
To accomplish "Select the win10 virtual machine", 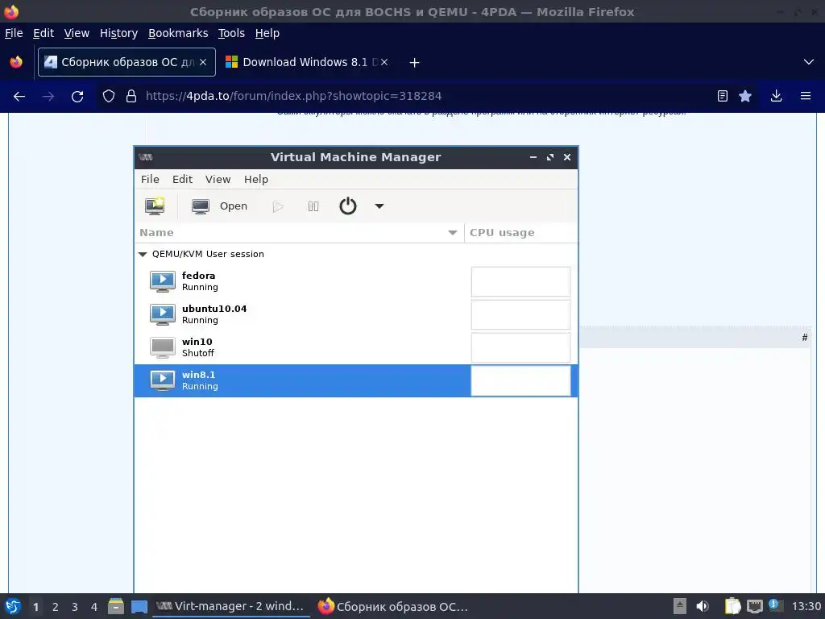I will (355, 347).
